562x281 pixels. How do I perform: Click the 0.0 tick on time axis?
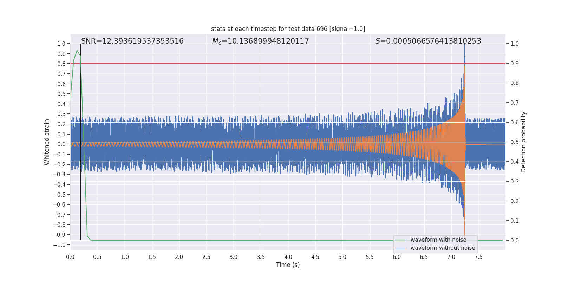pyautogui.click(x=70, y=257)
